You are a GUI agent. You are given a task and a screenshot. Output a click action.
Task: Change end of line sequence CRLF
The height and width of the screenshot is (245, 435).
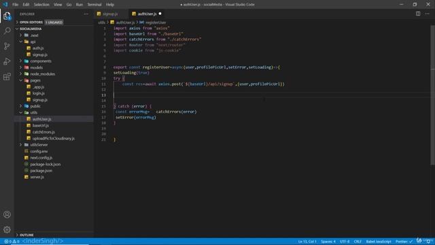click(358, 242)
